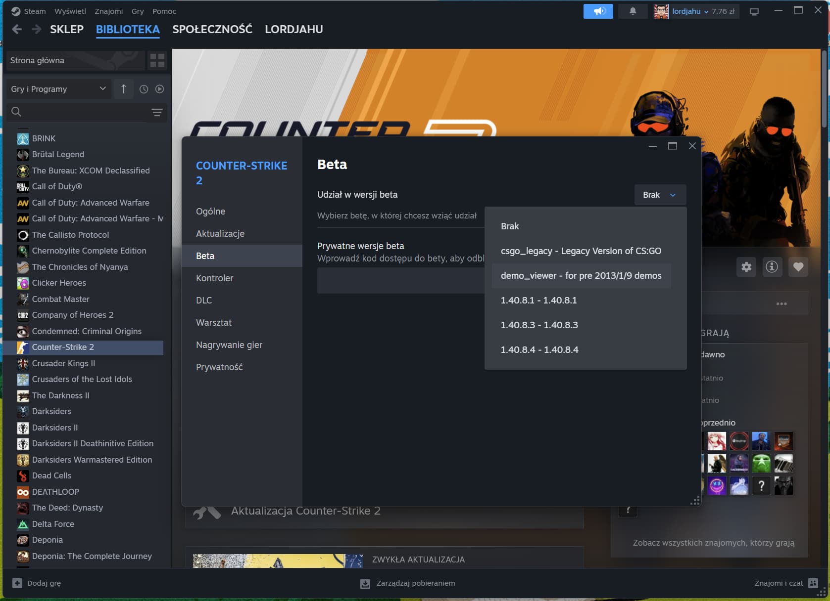Open downloads manager icon

pos(365,584)
